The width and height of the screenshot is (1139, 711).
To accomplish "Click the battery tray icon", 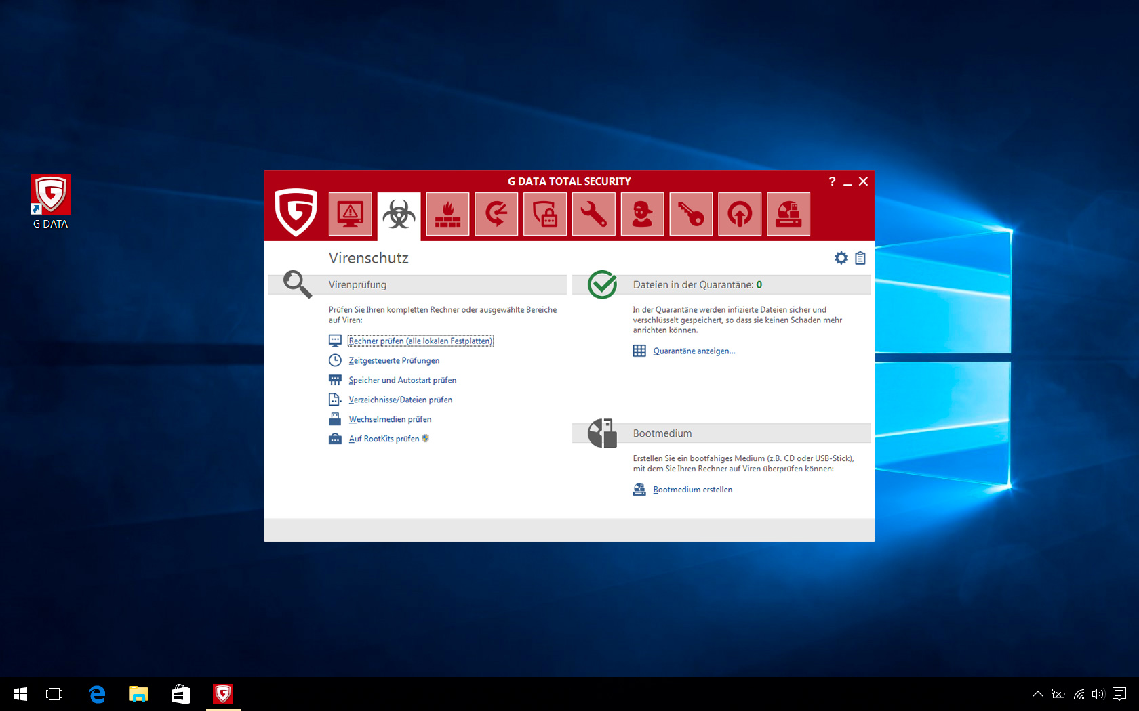I will tap(1058, 694).
